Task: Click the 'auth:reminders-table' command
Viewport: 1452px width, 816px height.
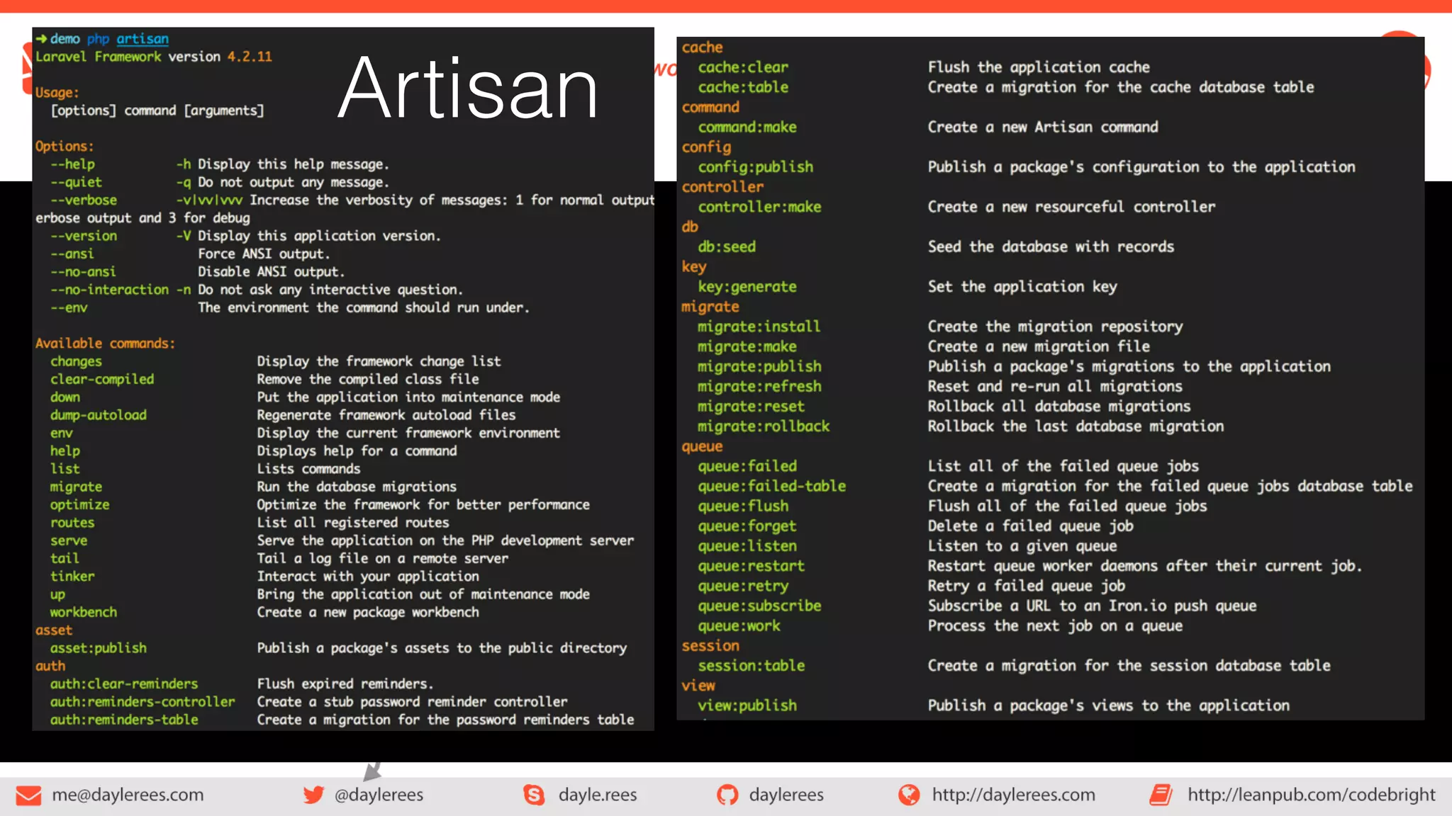Action: (x=124, y=720)
